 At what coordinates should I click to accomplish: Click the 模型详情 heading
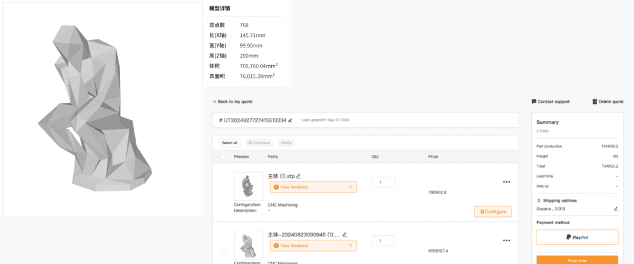pyautogui.click(x=220, y=8)
